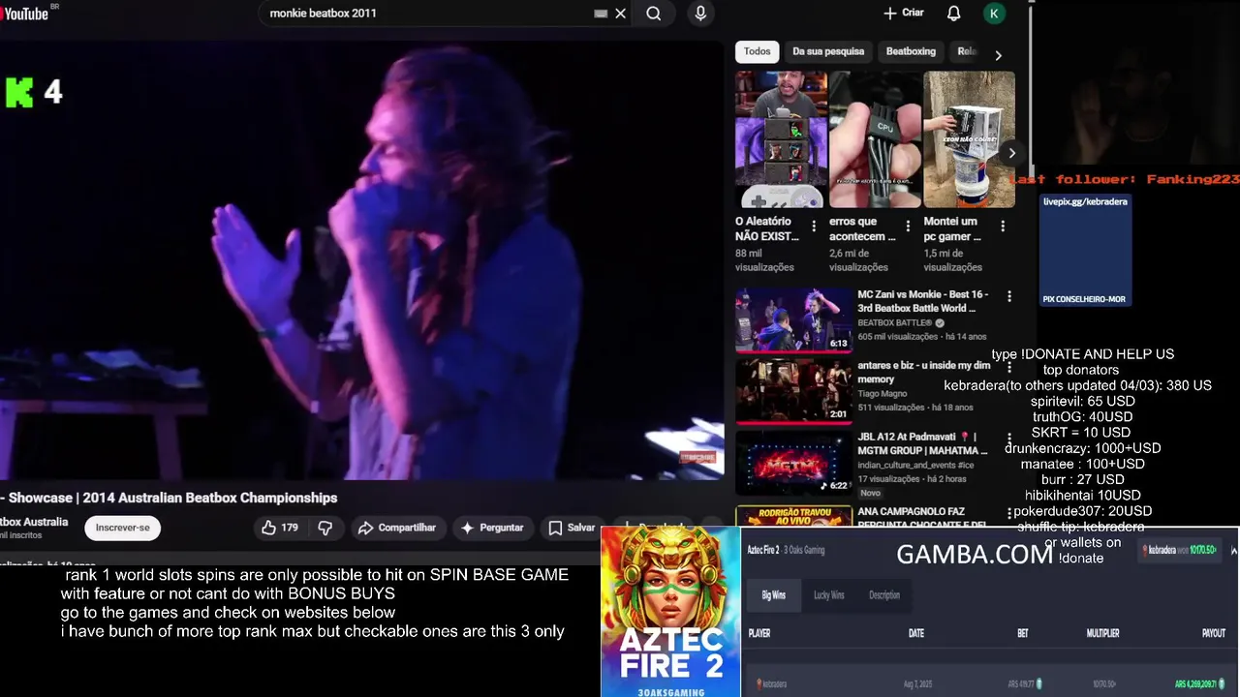The height and width of the screenshot is (697, 1240).
Task: Advance the shorts shelf with next arrow
Action: [x=1011, y=153]
